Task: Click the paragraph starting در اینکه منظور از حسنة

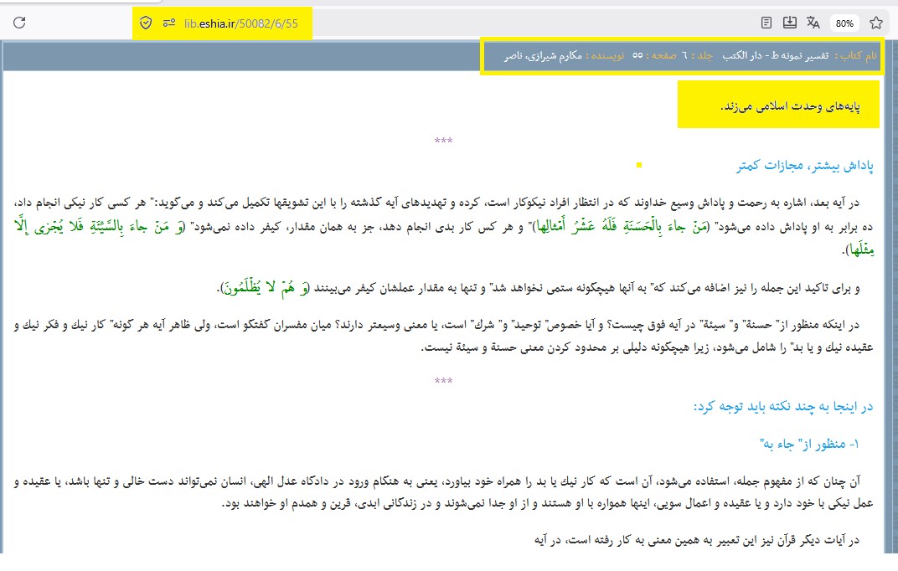Action: tap(444, 336)
